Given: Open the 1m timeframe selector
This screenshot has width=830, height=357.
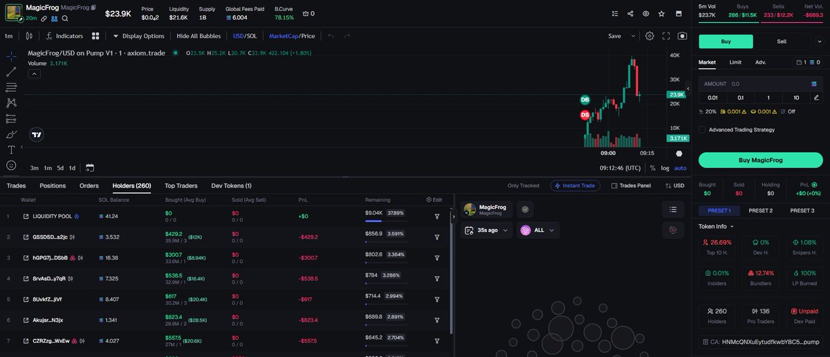Looking at the screenshot, I should (9, 36).
